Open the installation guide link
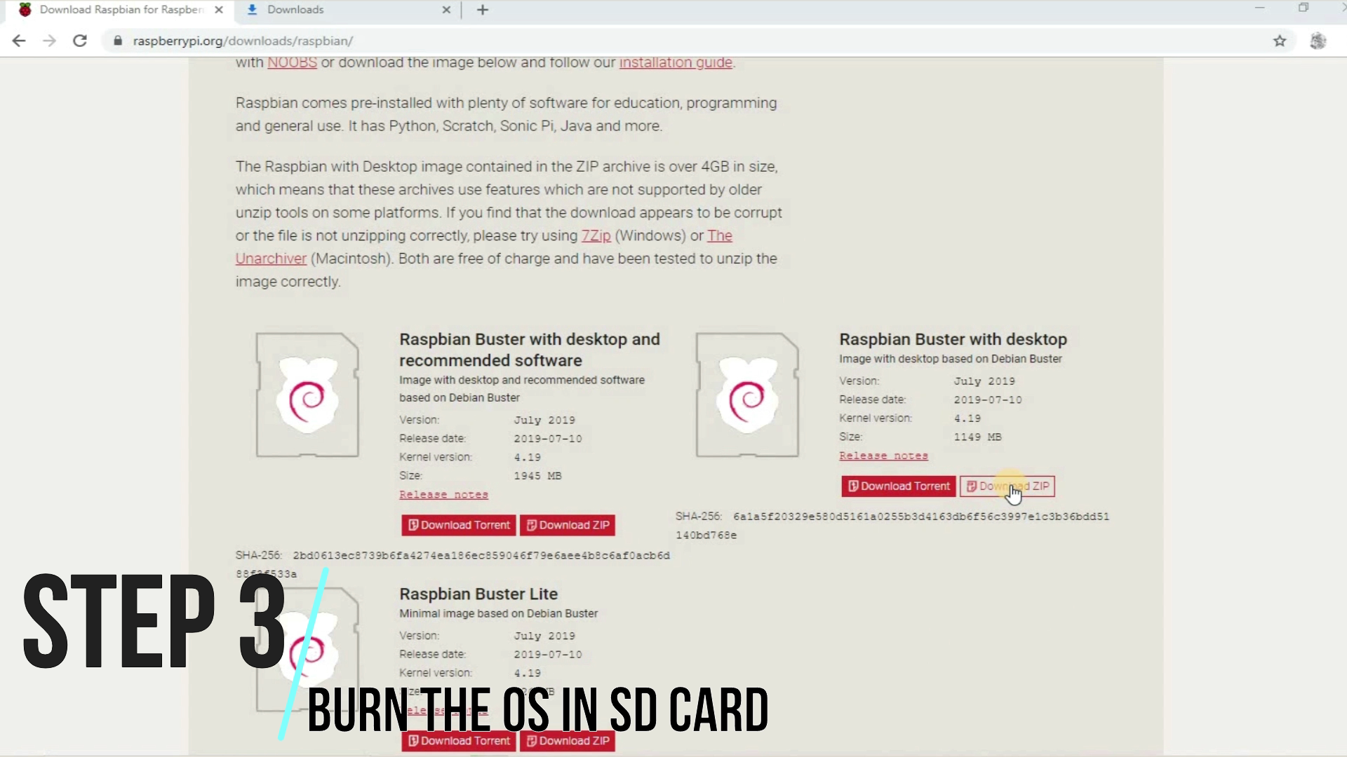The width and height of the screenshot is (1347, 757). pyautogui.click(x=675, y=62)
